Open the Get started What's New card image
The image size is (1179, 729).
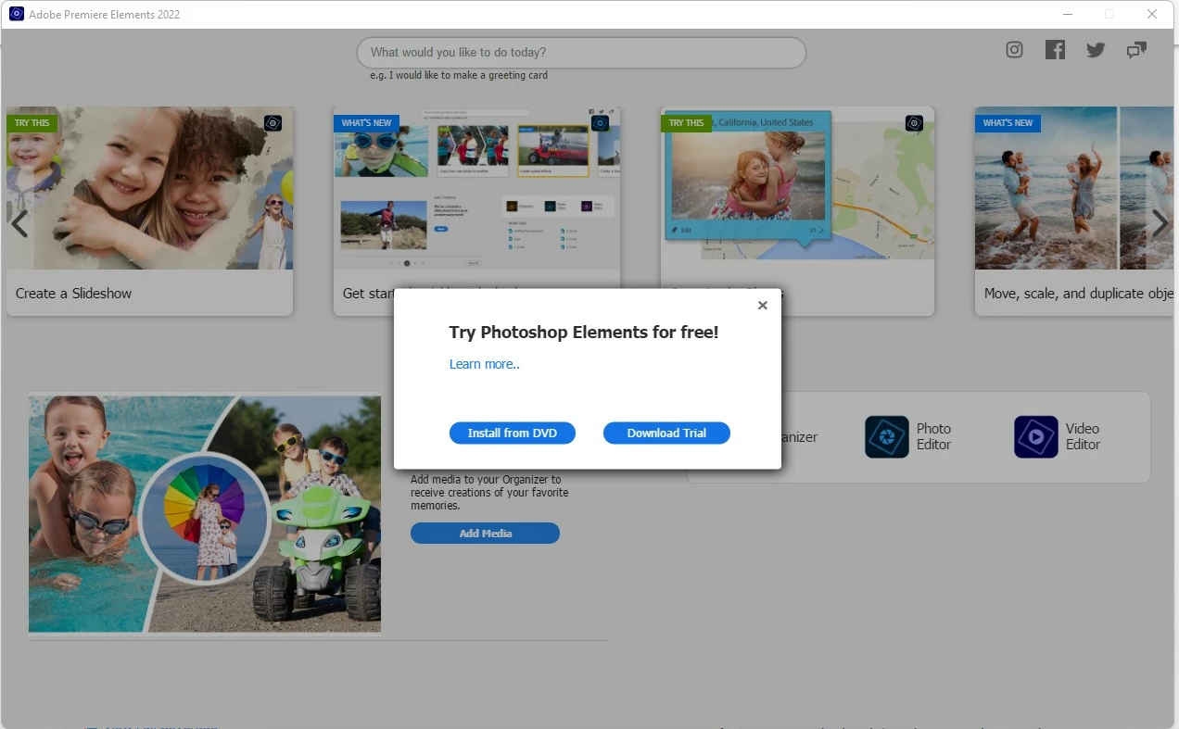[x=476, y=188]
